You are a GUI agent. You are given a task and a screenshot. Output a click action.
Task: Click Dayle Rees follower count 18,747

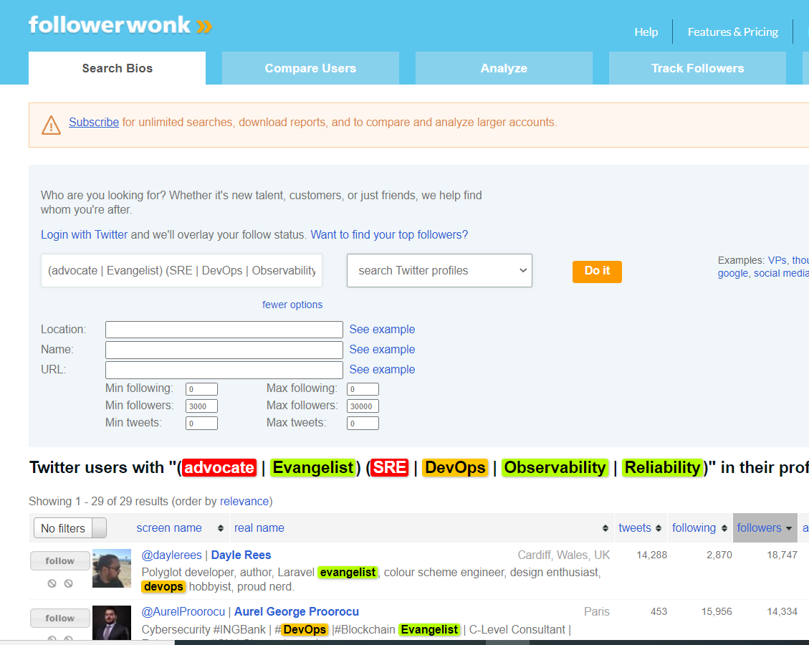click(x=782, y=555)
